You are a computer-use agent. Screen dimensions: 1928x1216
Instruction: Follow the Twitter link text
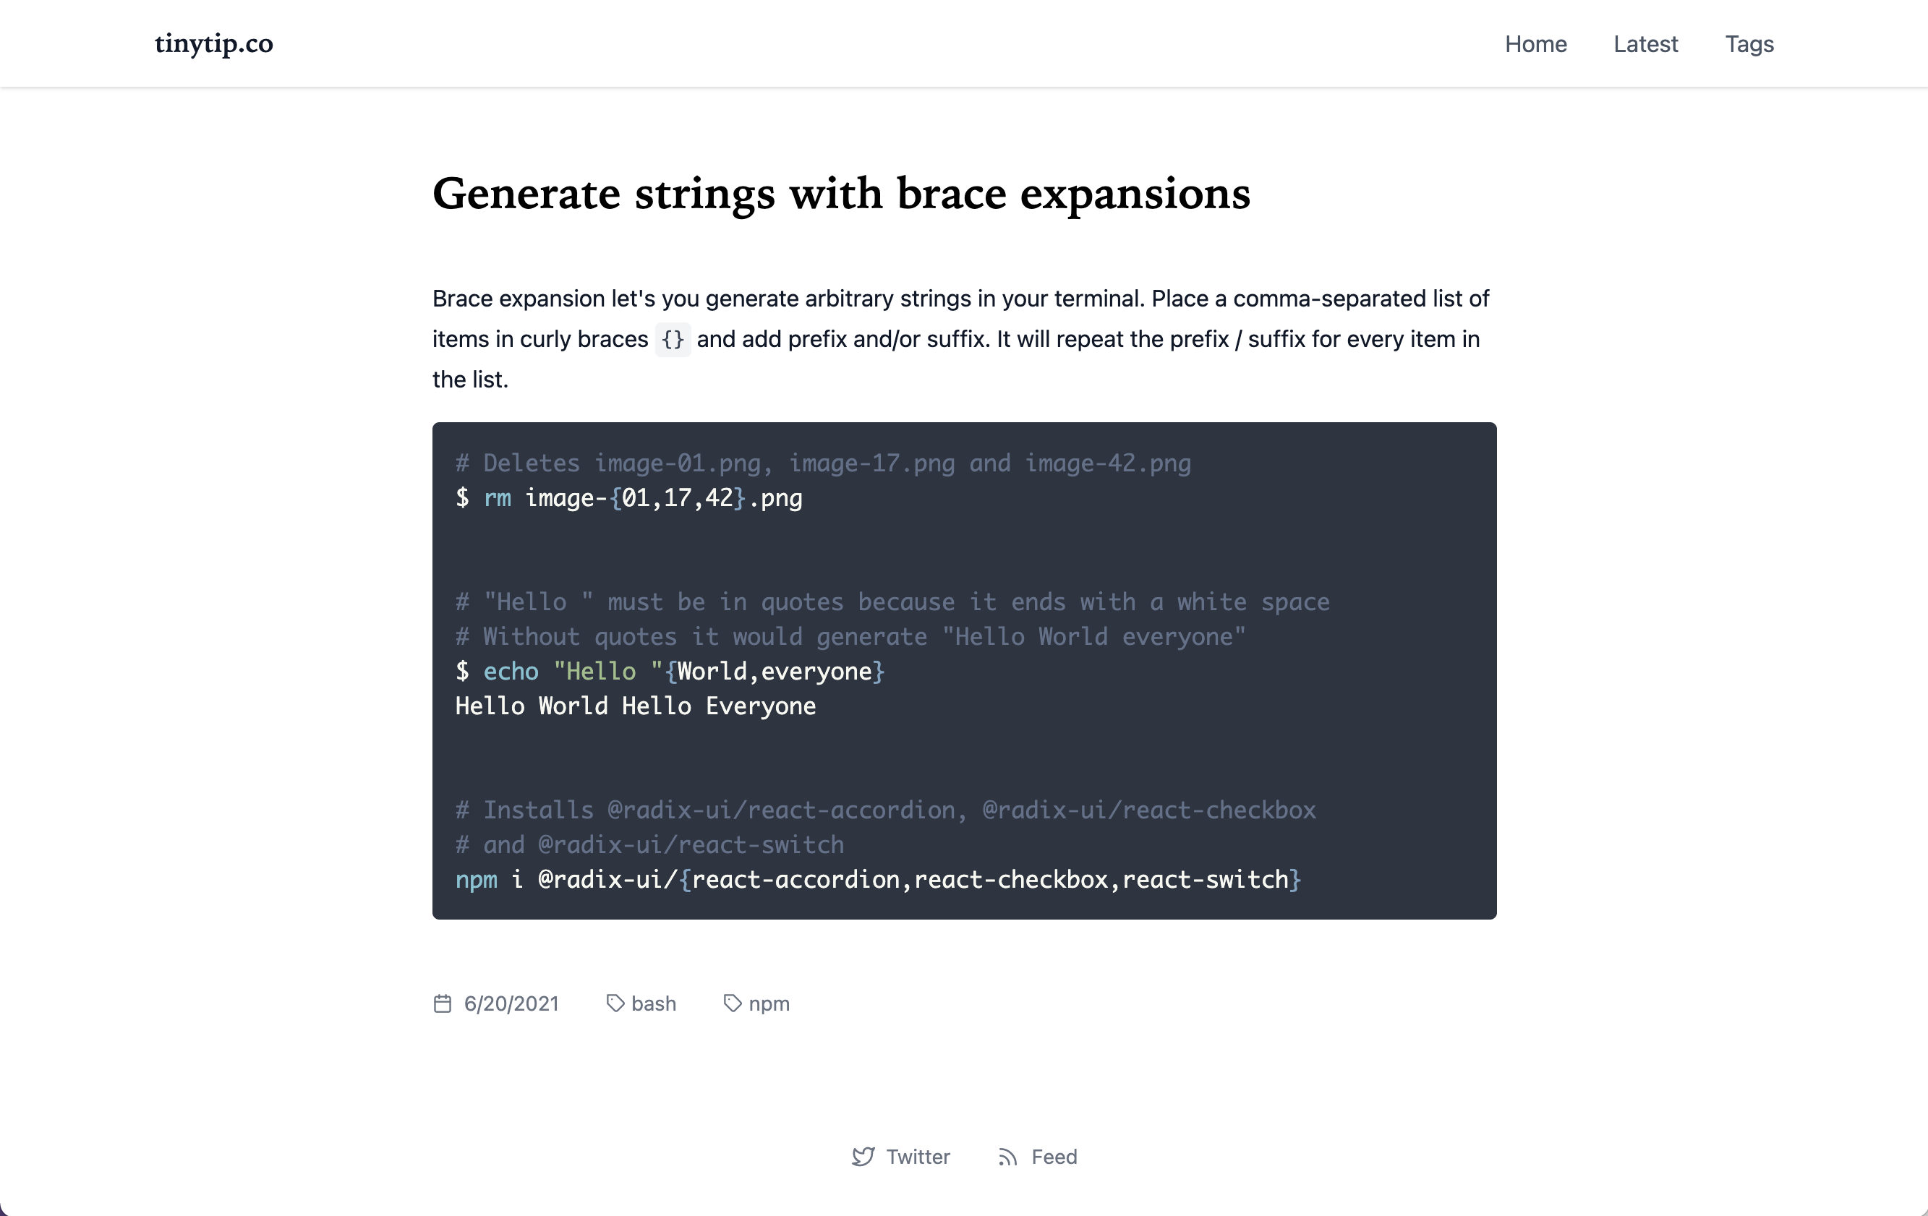tap(918, 1157)
